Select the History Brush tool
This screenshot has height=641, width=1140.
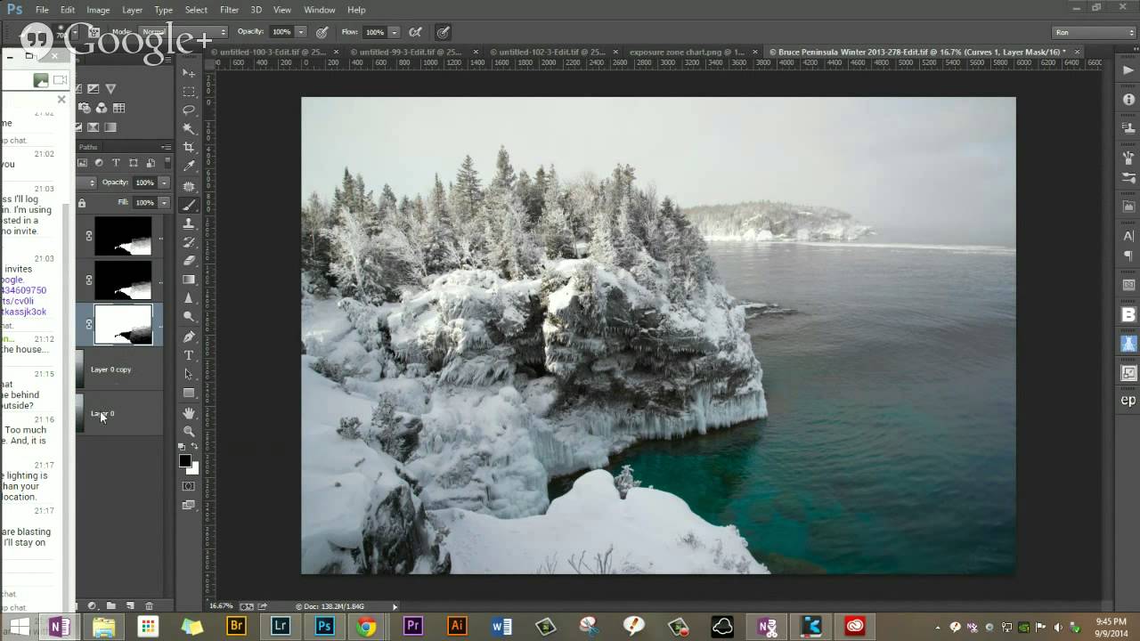[x=189, y=242]
